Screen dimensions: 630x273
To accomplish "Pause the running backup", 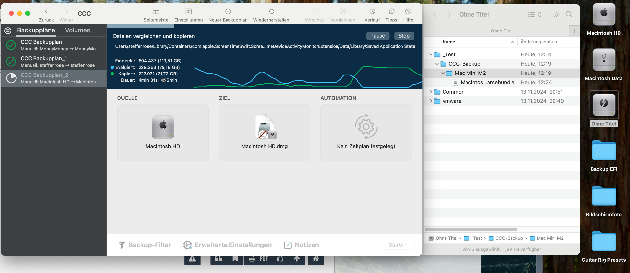I will pyautogui.click(x=378, y=36).
